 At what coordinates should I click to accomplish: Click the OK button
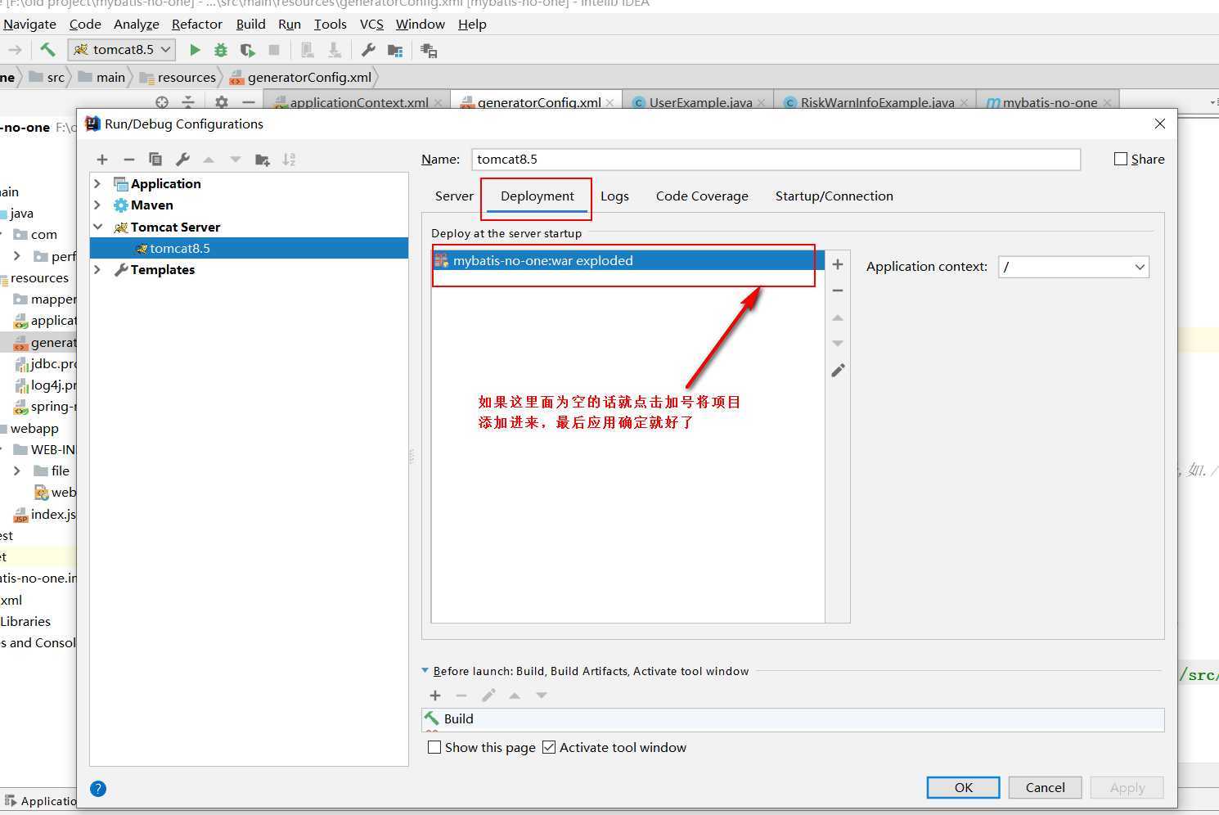click(x=963, y=787)
